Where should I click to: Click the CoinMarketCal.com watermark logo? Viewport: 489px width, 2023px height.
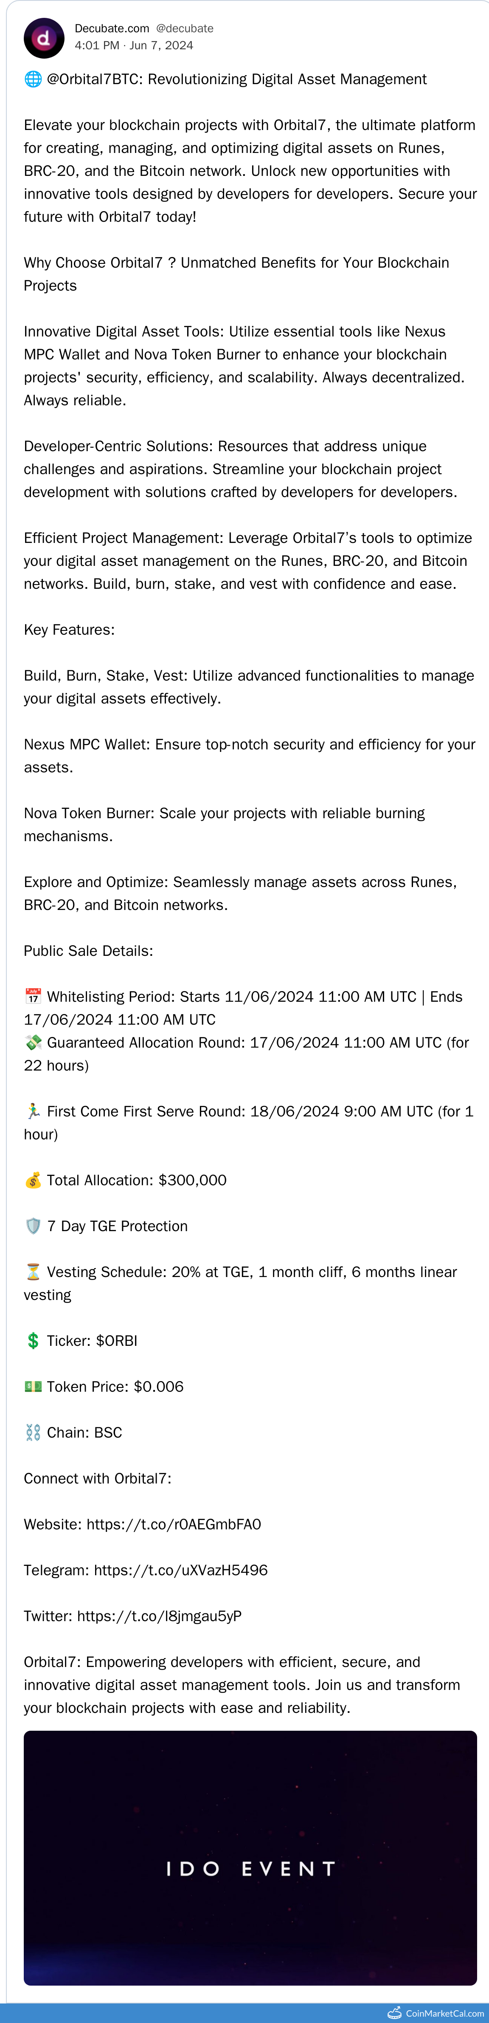tap(436, 2013)
